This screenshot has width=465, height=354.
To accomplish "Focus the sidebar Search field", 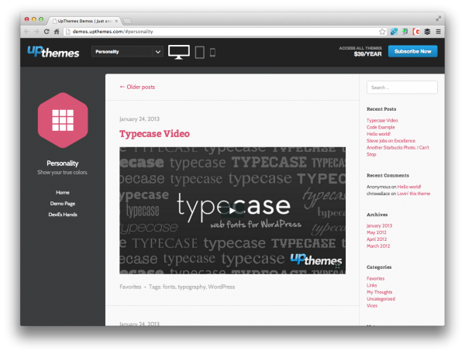I will point(401,88).
